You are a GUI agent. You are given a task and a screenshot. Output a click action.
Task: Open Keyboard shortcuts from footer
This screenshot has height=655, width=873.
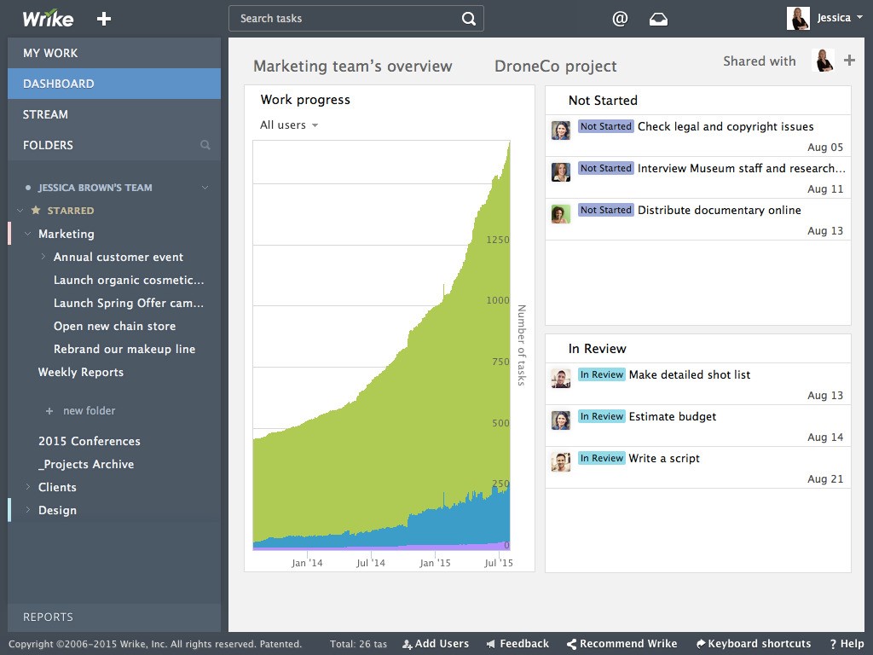coord(754,644)
